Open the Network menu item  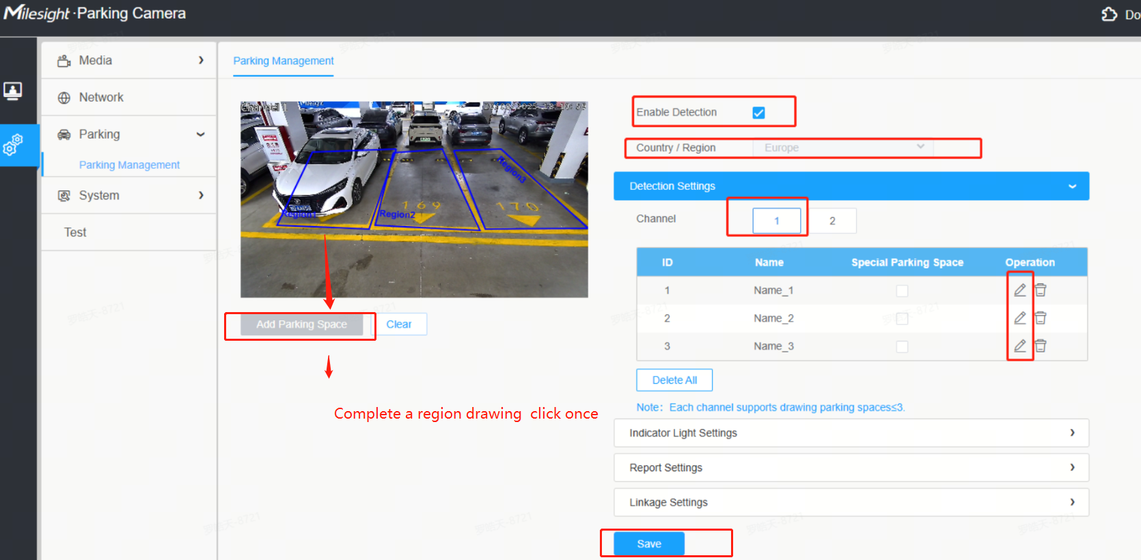tap(130, 97)
